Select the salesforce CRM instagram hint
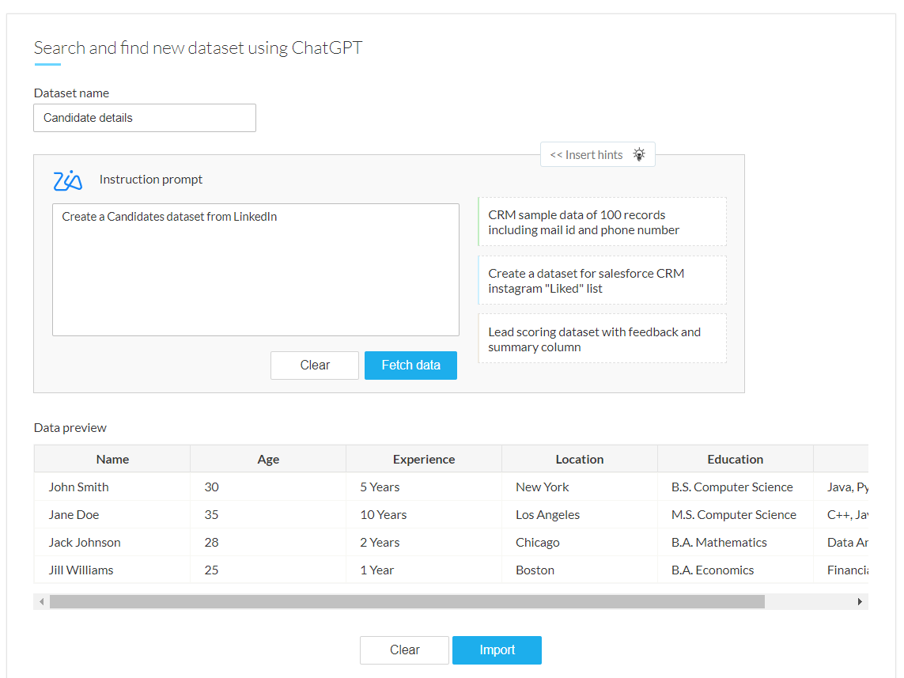Viewport: 904px width, 678px height. tap(602, 281)
